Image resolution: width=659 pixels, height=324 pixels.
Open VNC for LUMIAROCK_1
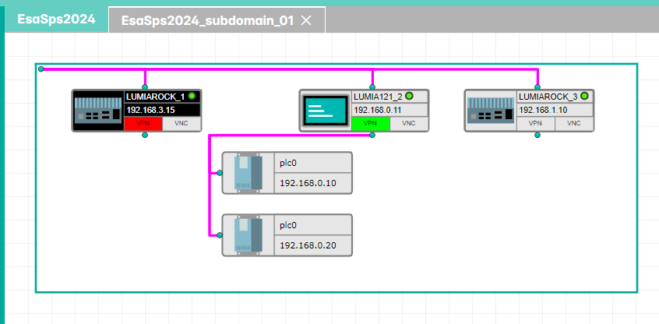(181, 123)
